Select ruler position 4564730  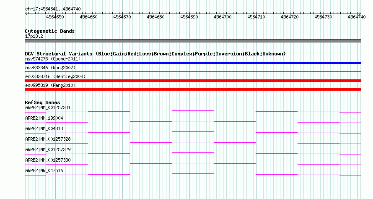click(x=323, y=17)
